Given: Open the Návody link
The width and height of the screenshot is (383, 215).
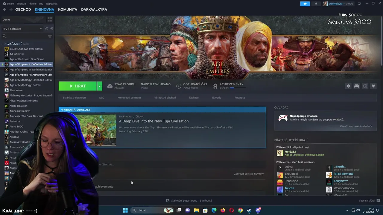Looking at the screenshot, I should tap(217, 98).
